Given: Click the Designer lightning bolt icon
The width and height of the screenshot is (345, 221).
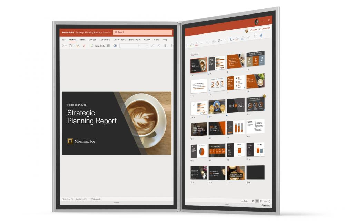Looking at the screenshot, I should click(261, 36).
